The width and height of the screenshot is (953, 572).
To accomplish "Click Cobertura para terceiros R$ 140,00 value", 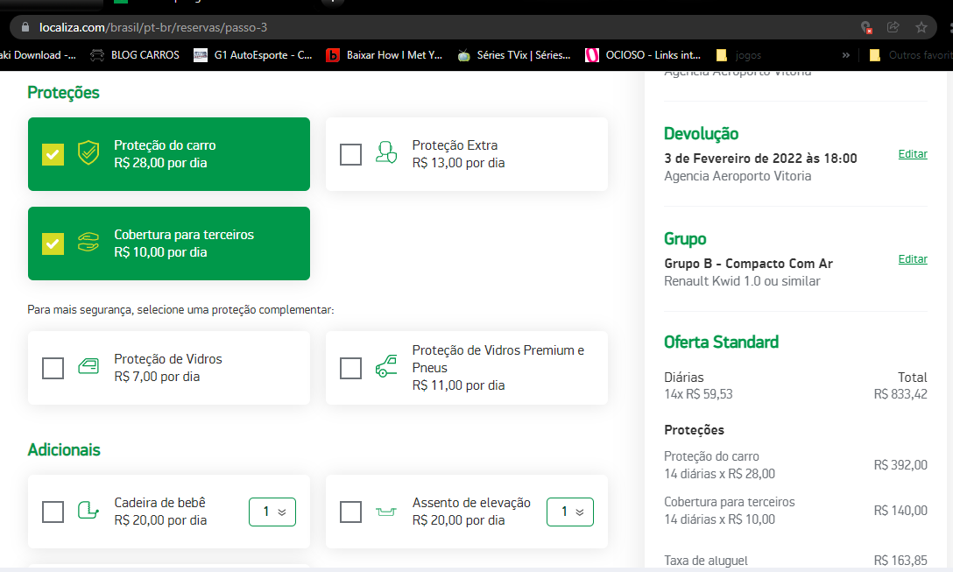I will [x=900, y=511].
